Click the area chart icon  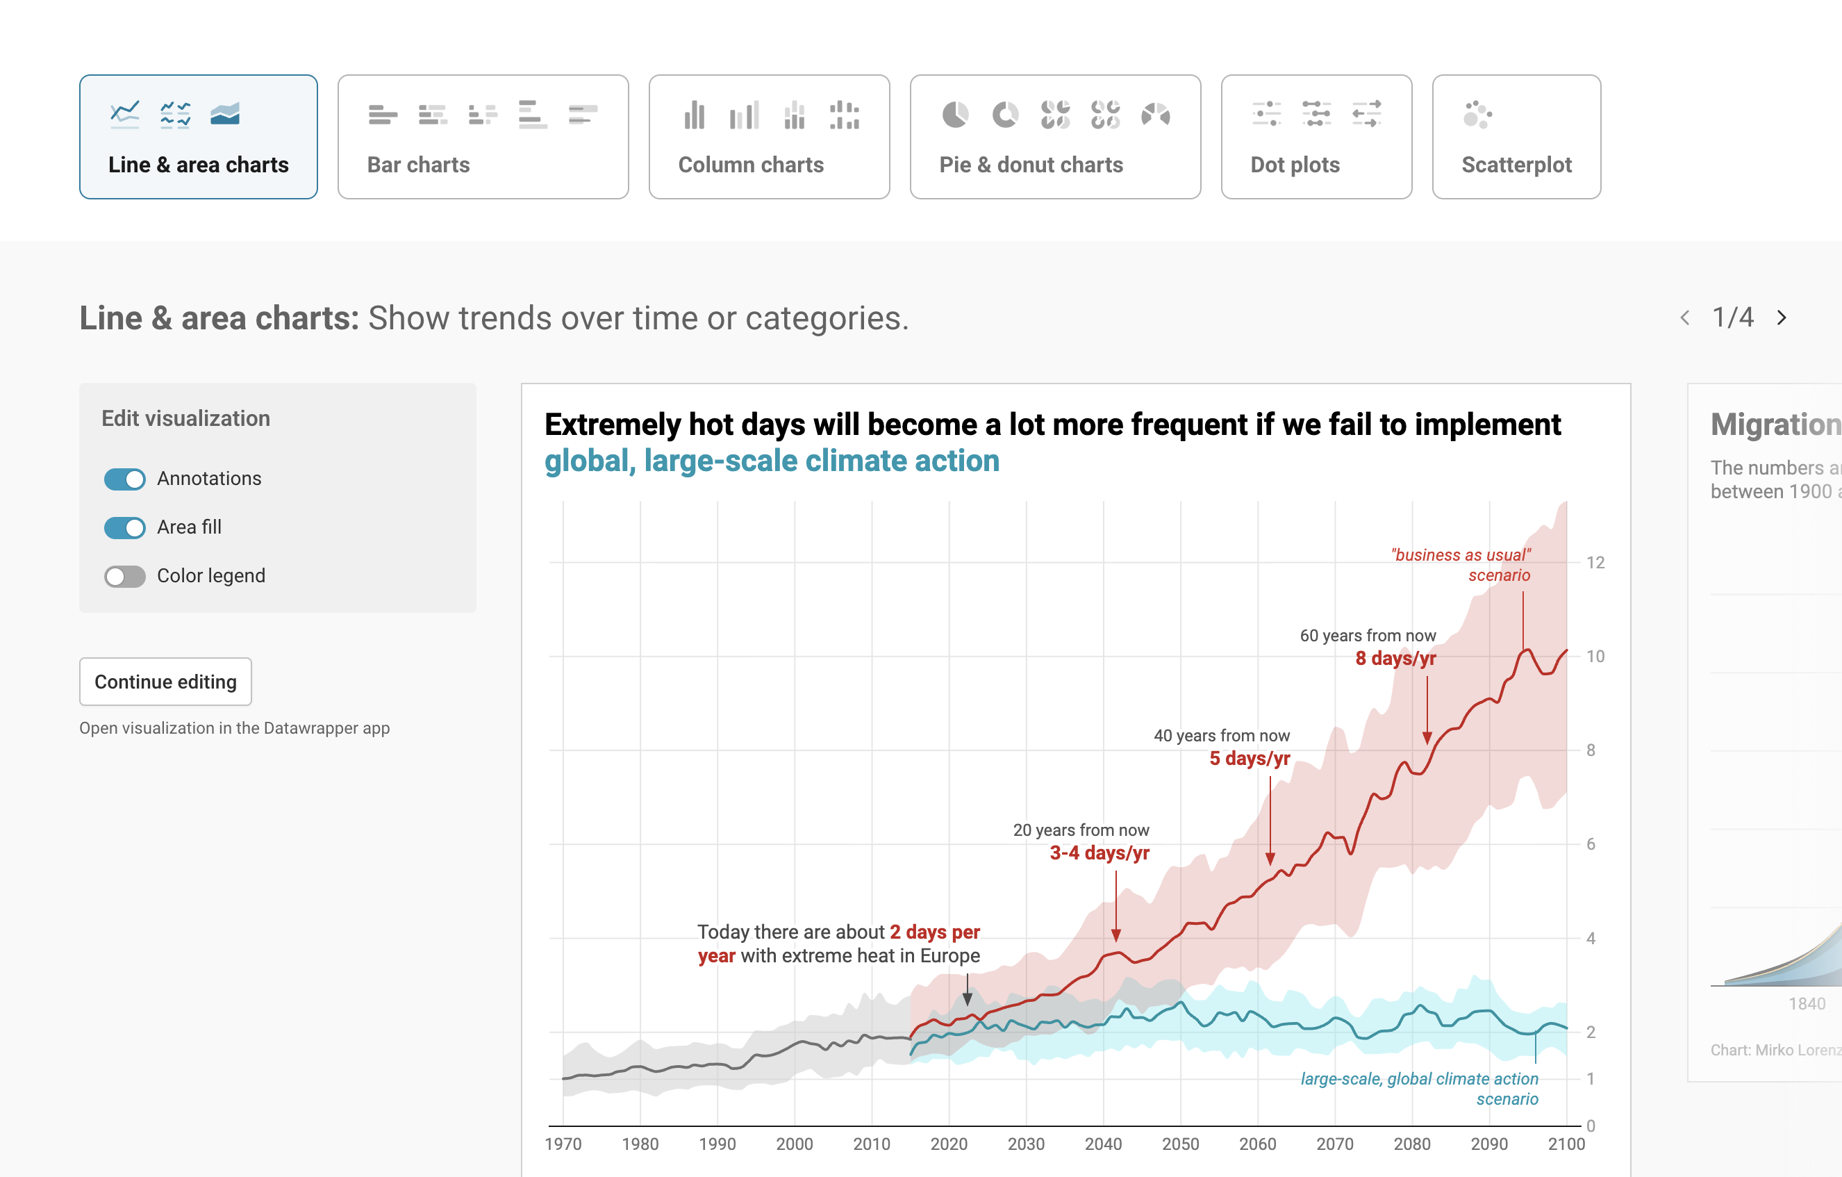225,115
